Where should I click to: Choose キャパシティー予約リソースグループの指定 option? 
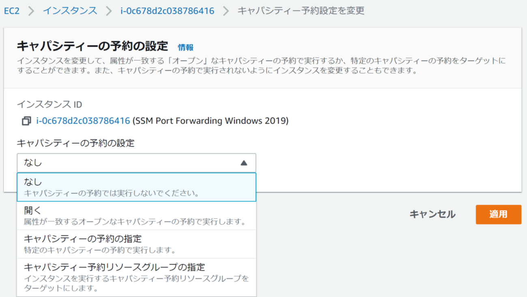(x=136, y=278)
